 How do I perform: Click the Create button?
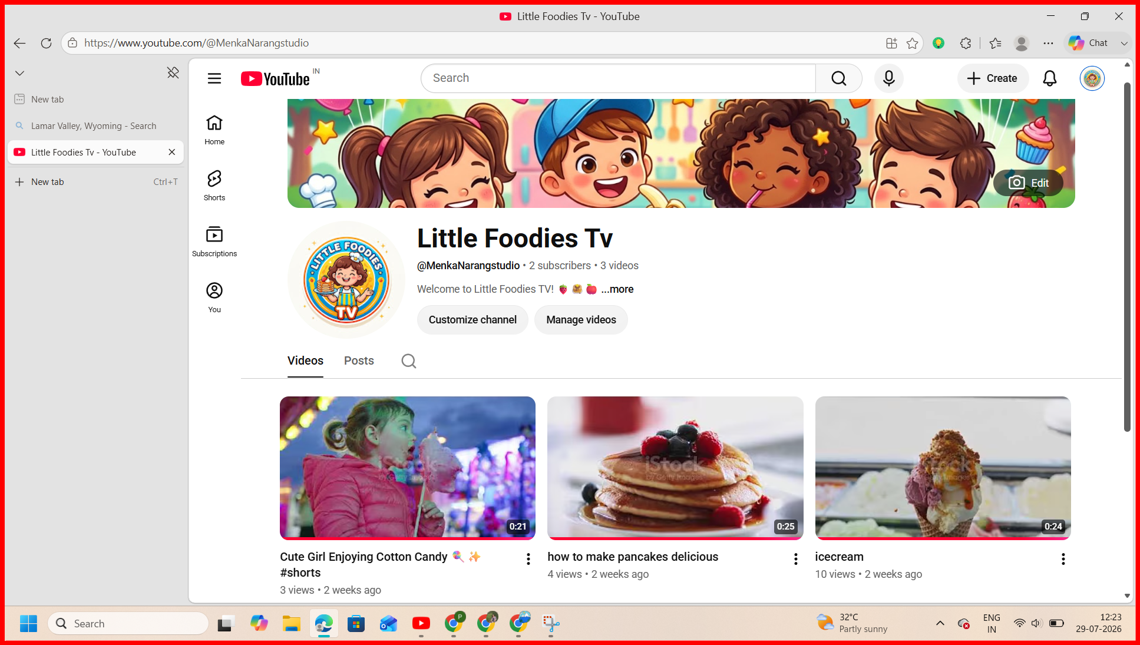pos(993,78)
